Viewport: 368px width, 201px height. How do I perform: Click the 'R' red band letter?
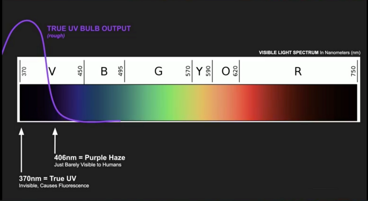[x=298, y=71]
